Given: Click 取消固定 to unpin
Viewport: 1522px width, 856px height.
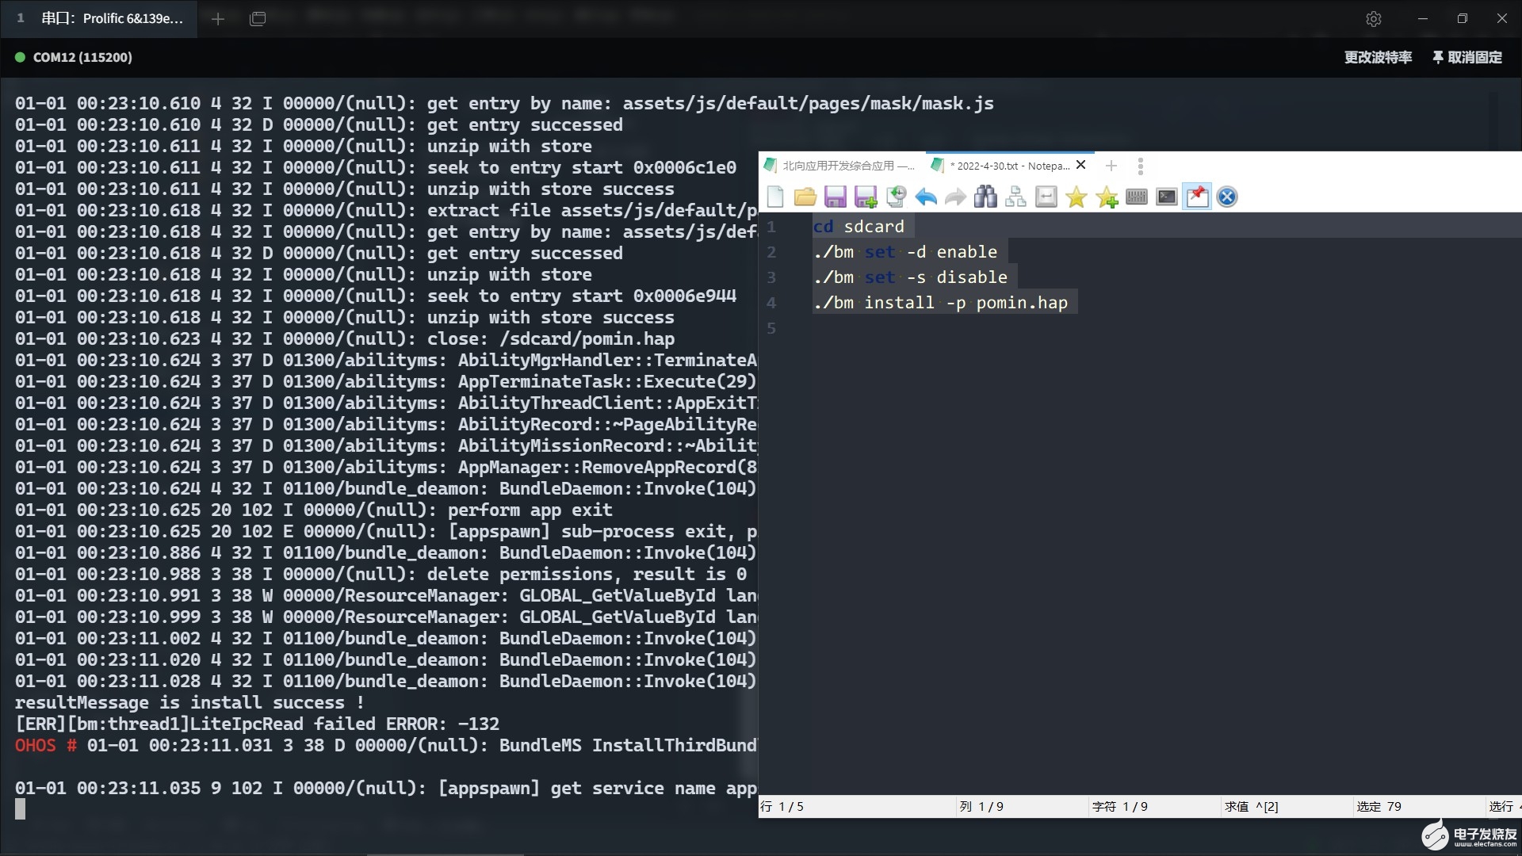Looking at the screenshot, I should pyautogui.click(x=1467, y=57).
